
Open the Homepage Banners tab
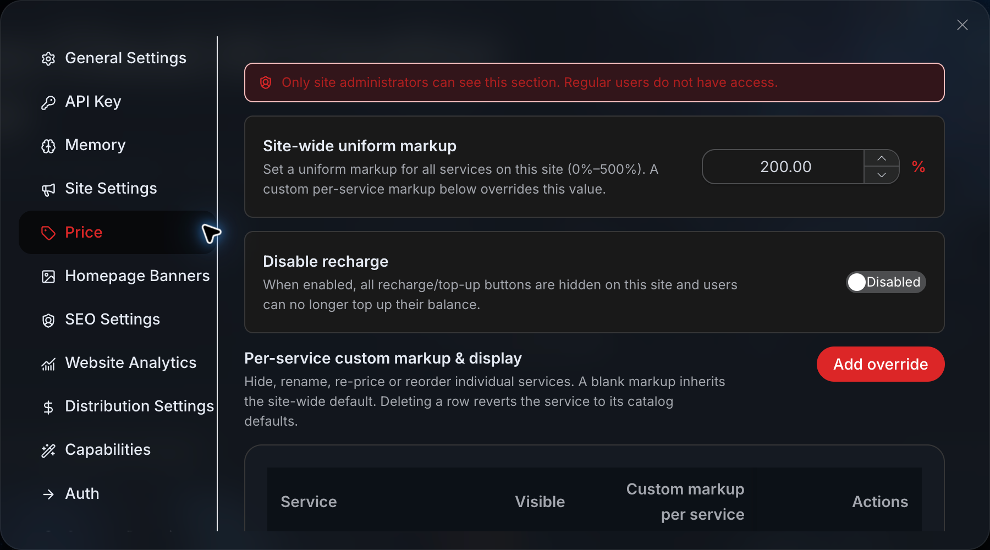point(118,276)
